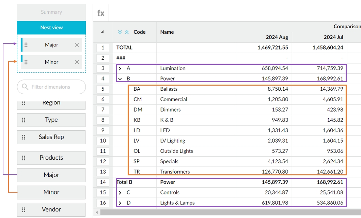
Task: Expand row D Lights & Lamps
Action: point(120,203)
